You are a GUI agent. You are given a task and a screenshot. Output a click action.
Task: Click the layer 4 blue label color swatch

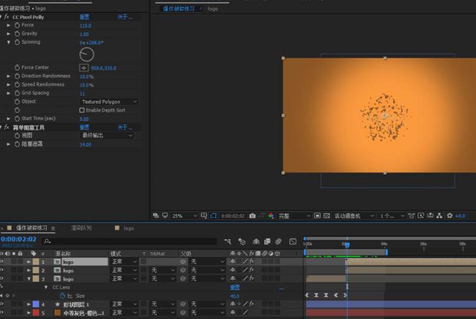pos(36,304)
